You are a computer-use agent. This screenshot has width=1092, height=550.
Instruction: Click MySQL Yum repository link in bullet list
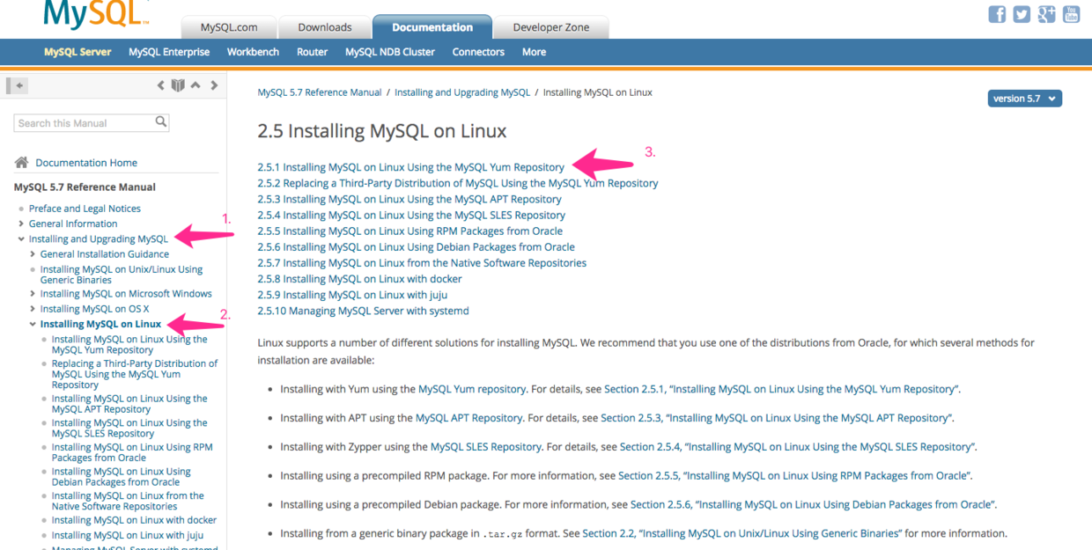(472, 389)
